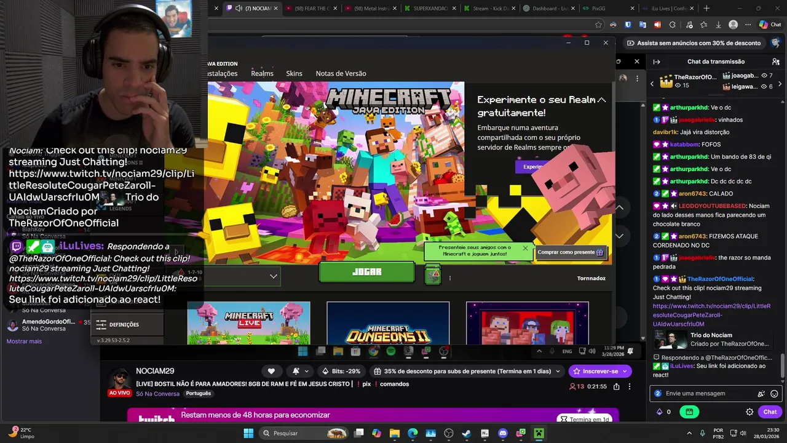This screenshot has height=443, width=787.
Task: Open the Trio do Nociam clip preview
Action: 714,340
